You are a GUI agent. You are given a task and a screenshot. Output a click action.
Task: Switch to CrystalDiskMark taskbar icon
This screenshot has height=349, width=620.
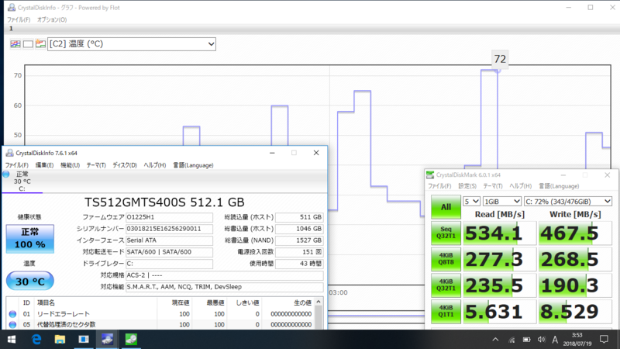(131, 340)
